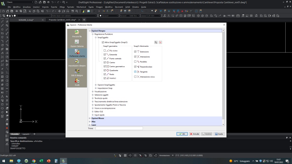Open PowerPoint from Windows taskbar
Screen dimensions: 292x164
pos(49,161)
